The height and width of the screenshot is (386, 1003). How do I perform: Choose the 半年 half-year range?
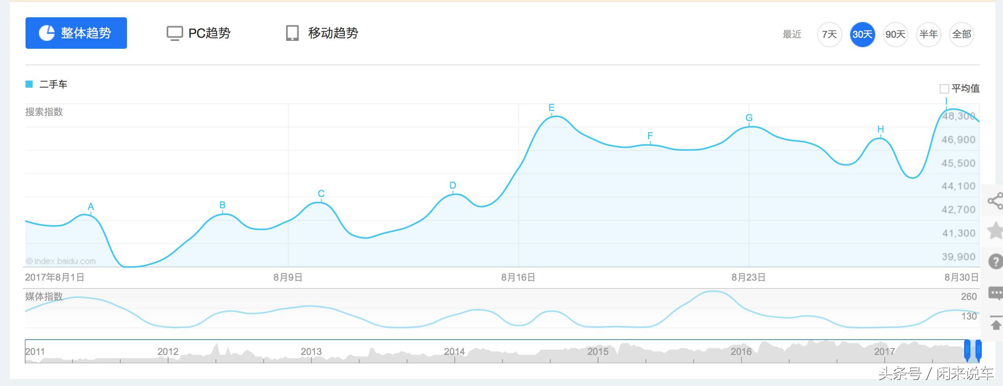click(928, 35)
